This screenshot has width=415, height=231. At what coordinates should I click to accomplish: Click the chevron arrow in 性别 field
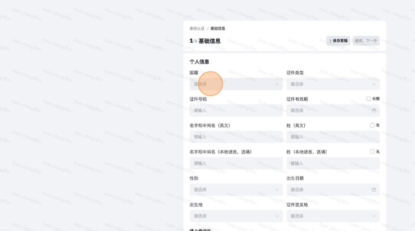click(277, 189)
